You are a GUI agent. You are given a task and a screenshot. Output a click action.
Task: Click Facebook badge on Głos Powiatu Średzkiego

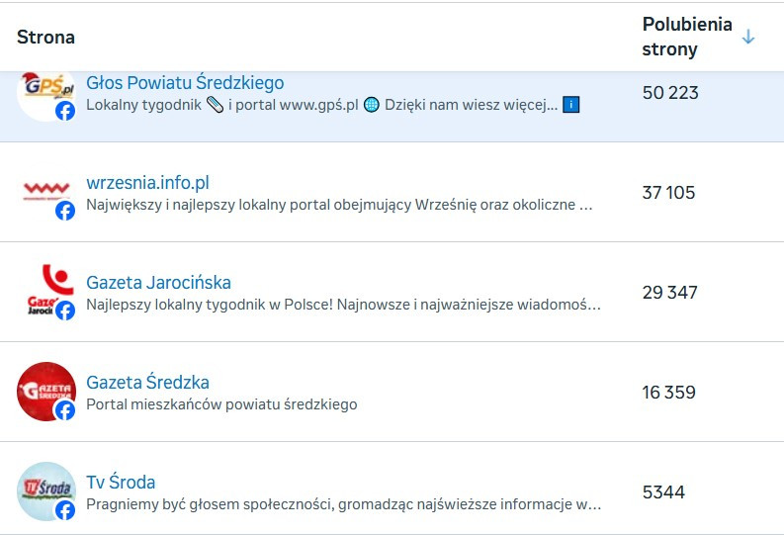click(65, 111)
